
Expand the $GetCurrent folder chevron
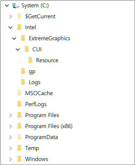[11, 16]
